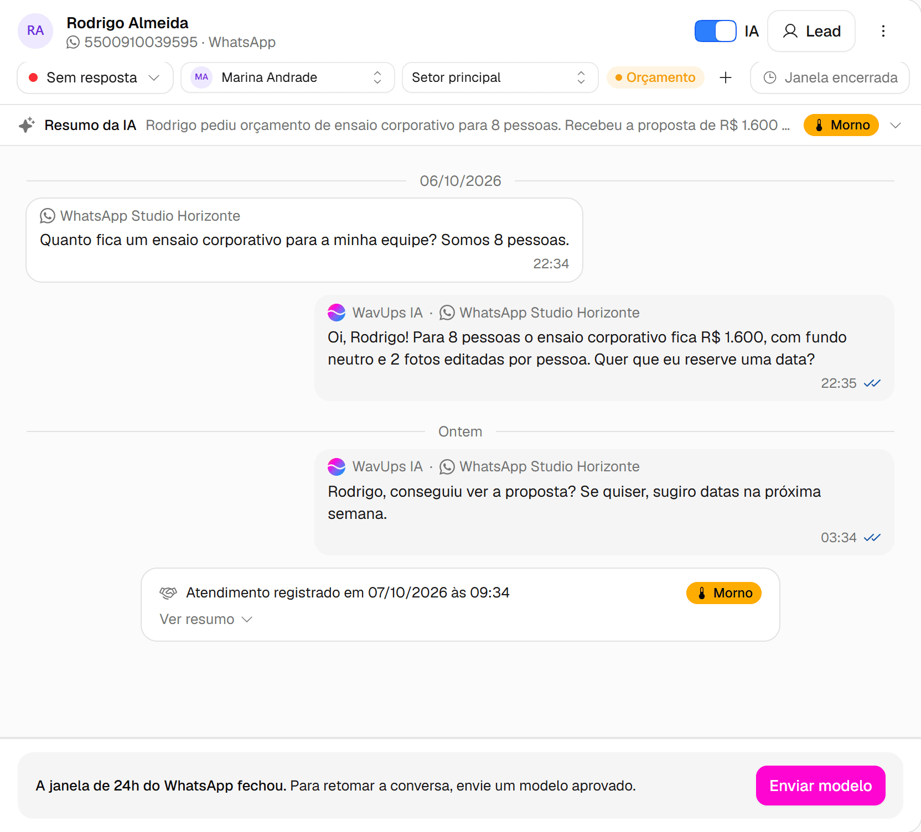Click the WhatsApp icon beside phone number
921x832 pixels.
point(73,43)
